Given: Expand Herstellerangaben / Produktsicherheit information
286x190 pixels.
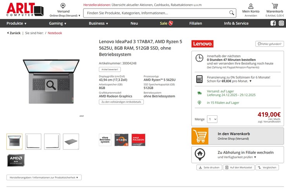Looking at the screenshot, I should [x=44, y=178].
